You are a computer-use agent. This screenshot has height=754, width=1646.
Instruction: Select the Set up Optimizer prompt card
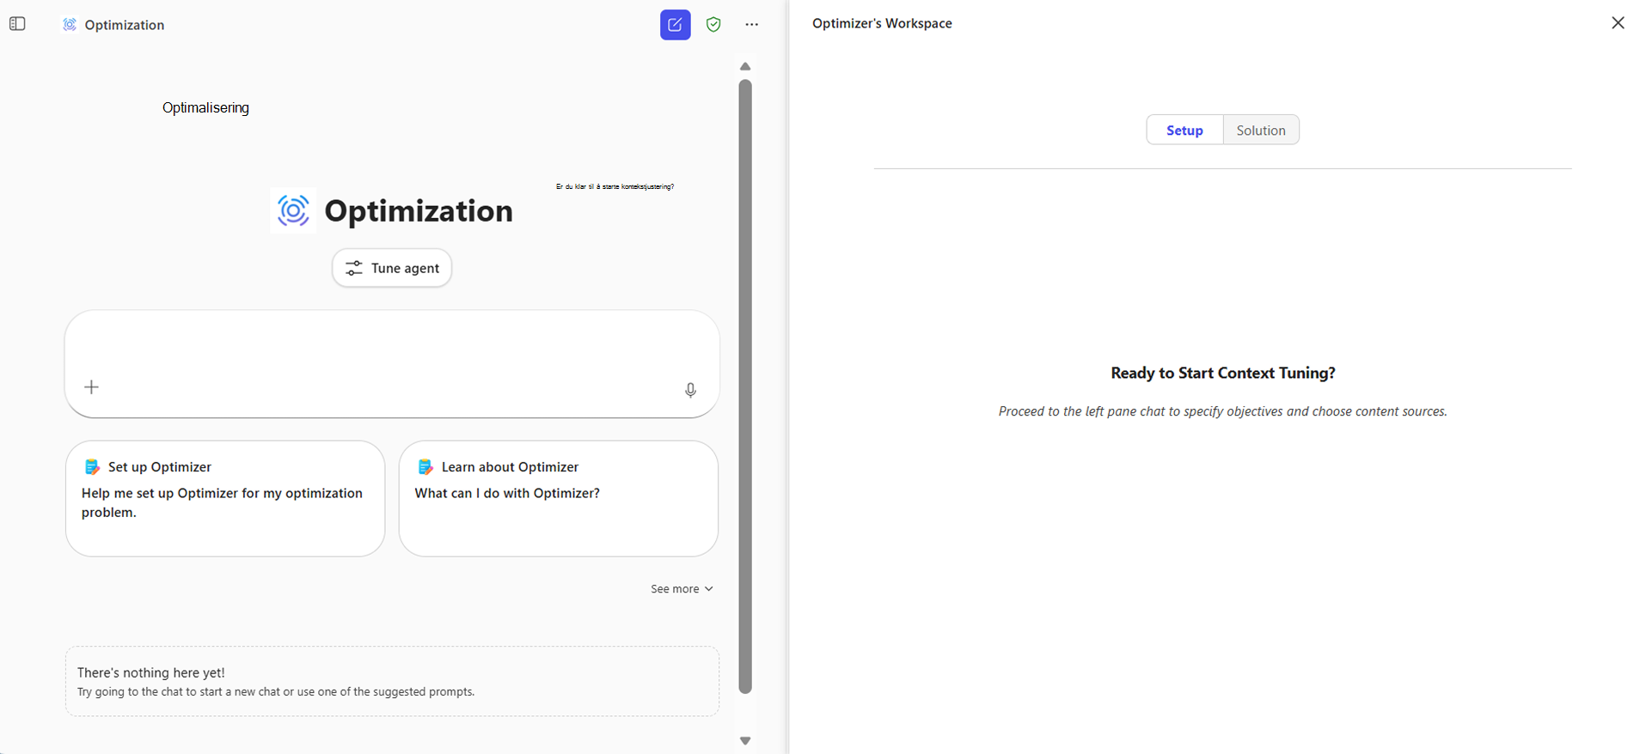225,499
